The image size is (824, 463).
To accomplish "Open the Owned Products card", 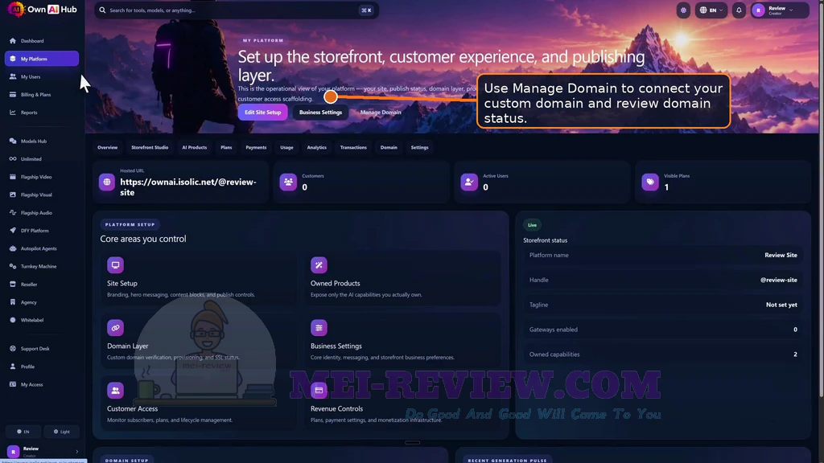I will (x=402, y=278).
